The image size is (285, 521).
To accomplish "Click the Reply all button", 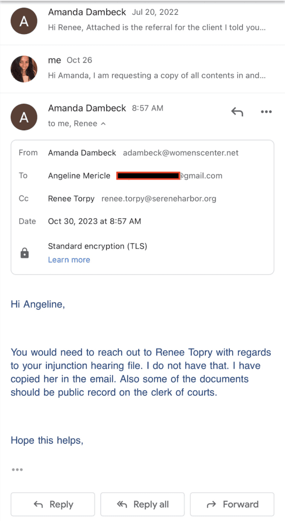I will [x=142, y=504].
